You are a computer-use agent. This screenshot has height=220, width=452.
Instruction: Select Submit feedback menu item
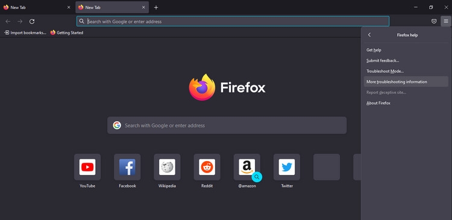click(x=406, y=61)
